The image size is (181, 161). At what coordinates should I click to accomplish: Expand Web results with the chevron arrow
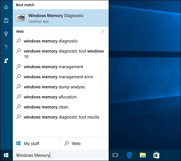pyautogui.click(x=103, y=31)
